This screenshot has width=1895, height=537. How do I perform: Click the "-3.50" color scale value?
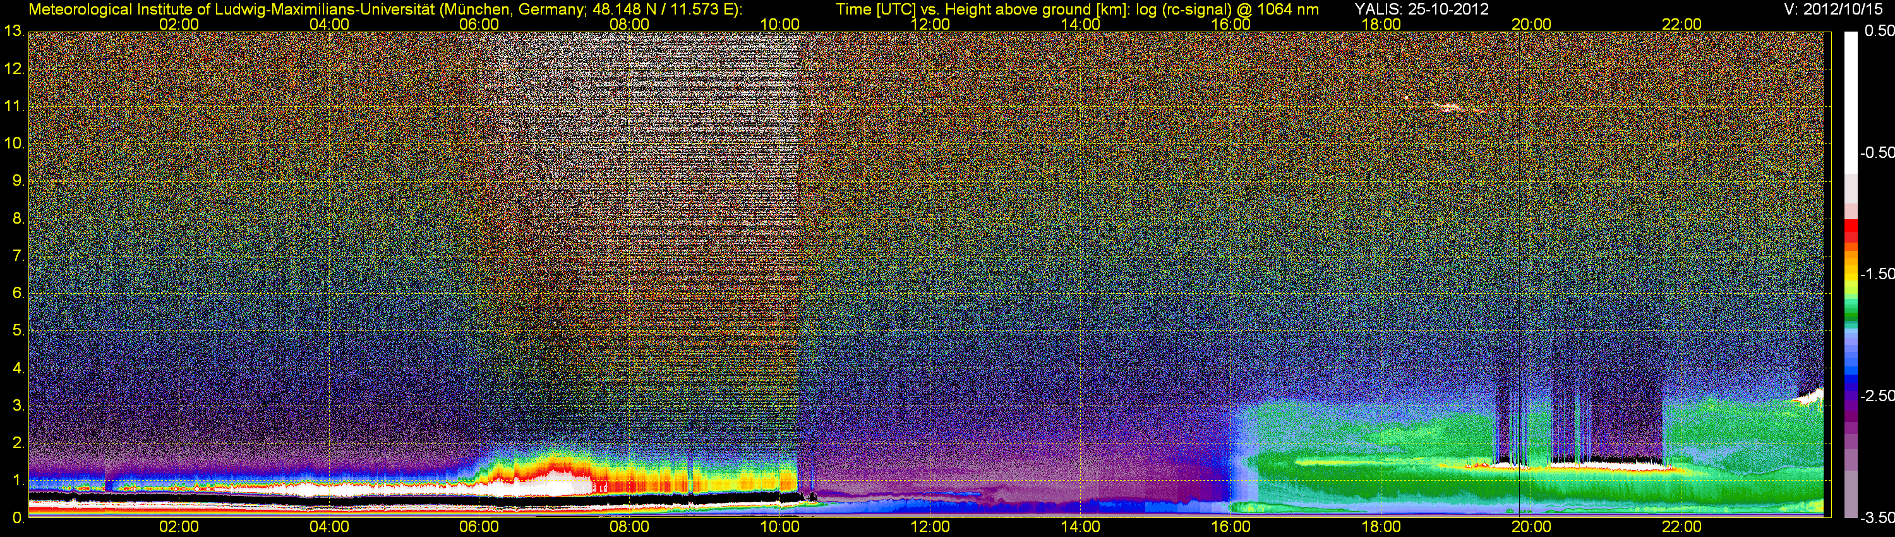click(x=1876, y=517)
